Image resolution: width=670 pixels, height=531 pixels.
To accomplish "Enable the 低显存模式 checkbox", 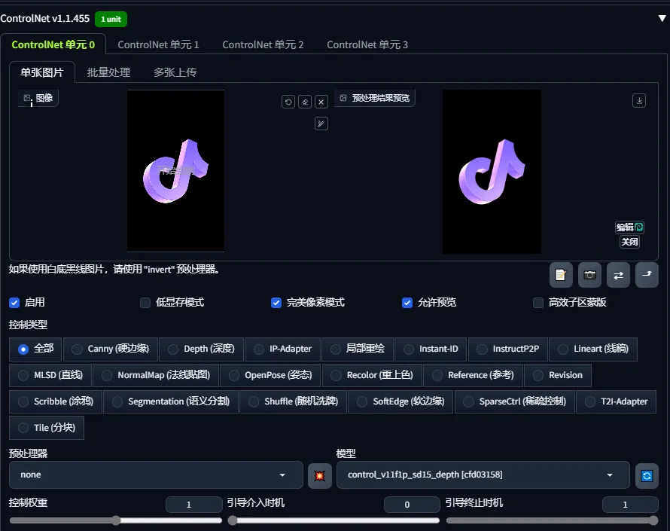I will (145, 303).
